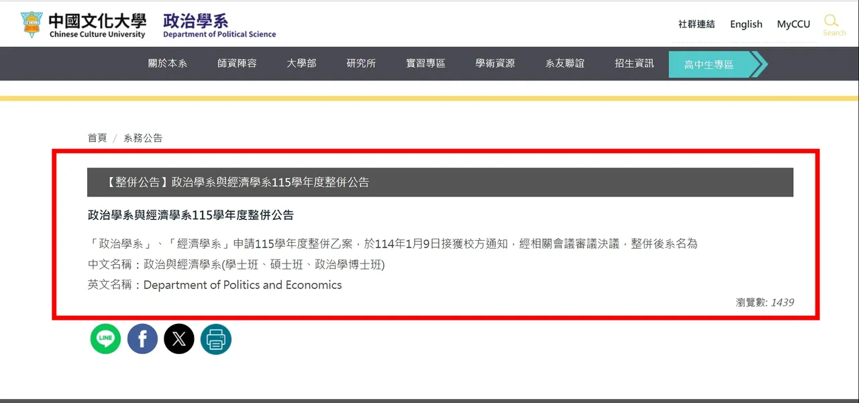Select the 大學部 menu item
859x403 pixels.
click(301, 63)
